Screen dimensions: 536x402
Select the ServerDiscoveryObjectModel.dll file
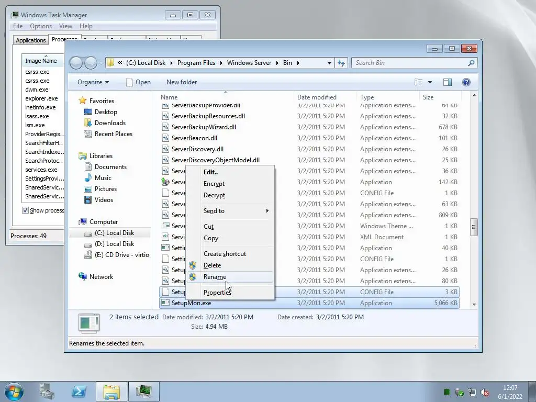pyautogui.click(x=215, y=160)
